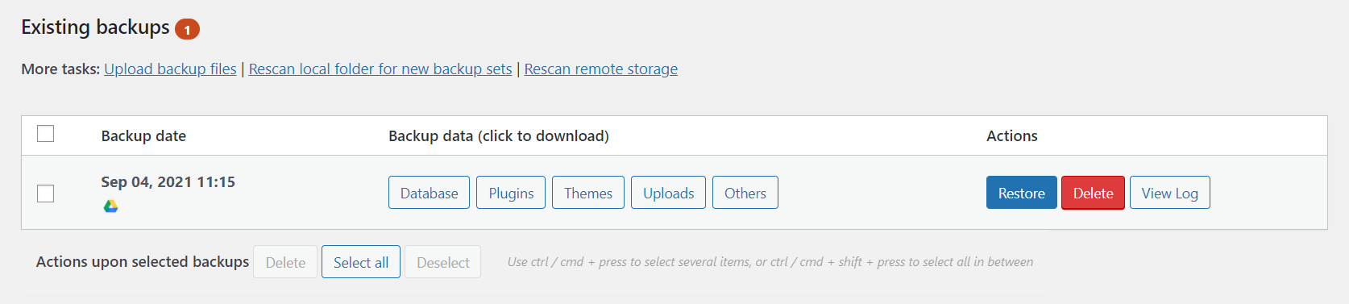
Task: Restore the Sep 04, 2021 backup
Action: [1022, 193]
